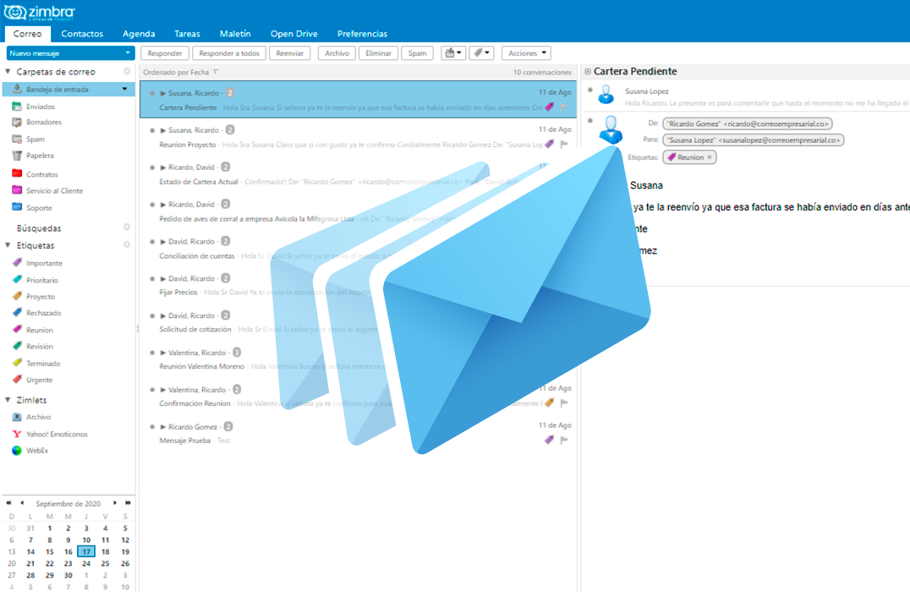Open the Acciones dropdown menu

pos(526,53)
